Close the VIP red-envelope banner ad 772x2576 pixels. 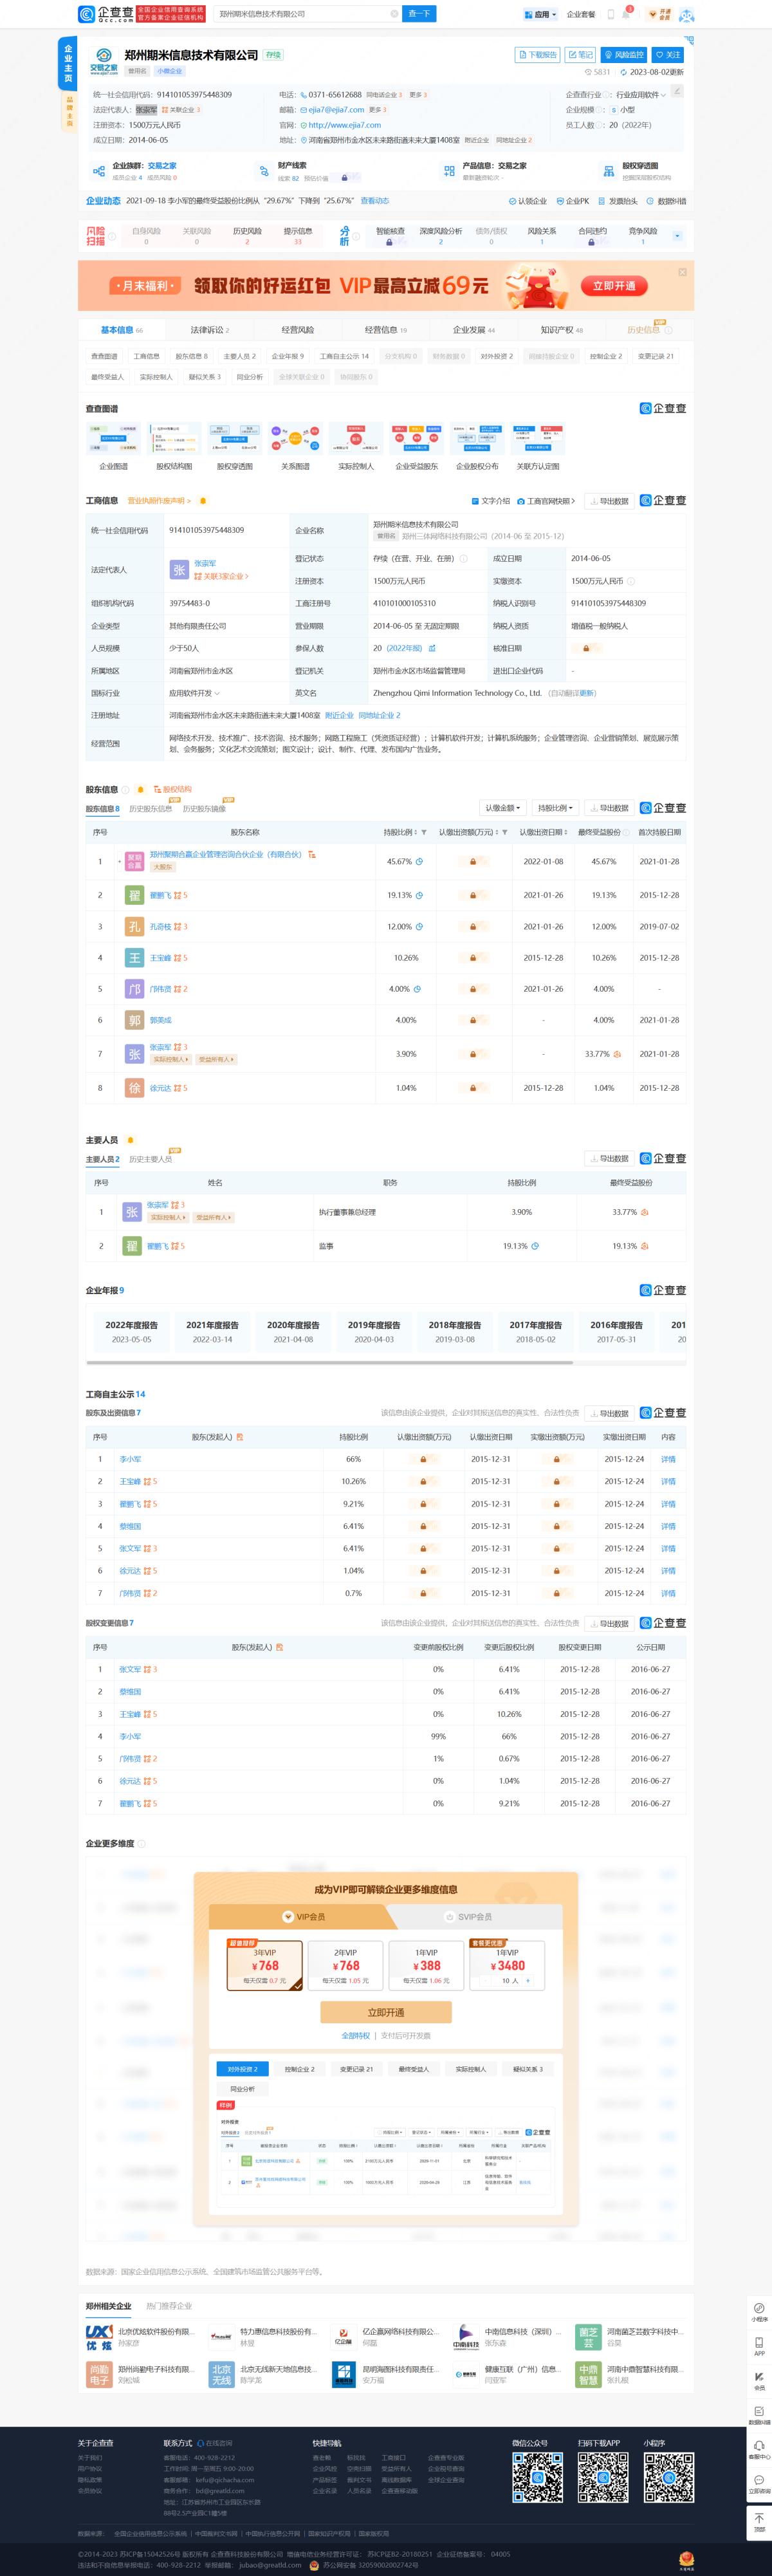pyautogui.click(x=682, y=272)
